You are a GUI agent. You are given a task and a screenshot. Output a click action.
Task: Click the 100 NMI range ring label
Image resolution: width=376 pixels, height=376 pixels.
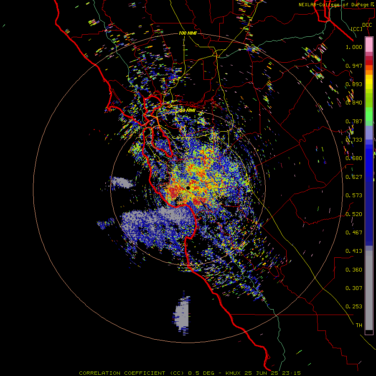188,33
